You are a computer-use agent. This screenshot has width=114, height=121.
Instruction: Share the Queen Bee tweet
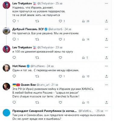tap(106, 103)
